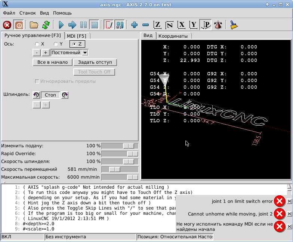
Task: Switch to rotated Z view icon
Action: tap(169, 25)
